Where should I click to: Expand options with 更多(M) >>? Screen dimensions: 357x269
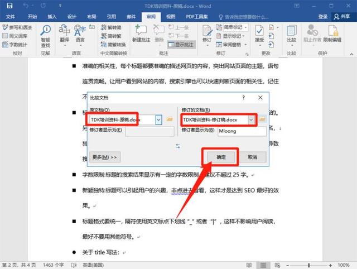(105, 157)
